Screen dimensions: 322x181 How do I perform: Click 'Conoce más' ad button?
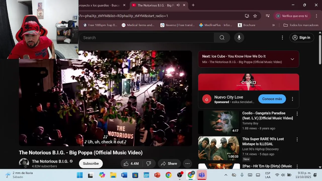pyautogui.click(x=272, y=99)
